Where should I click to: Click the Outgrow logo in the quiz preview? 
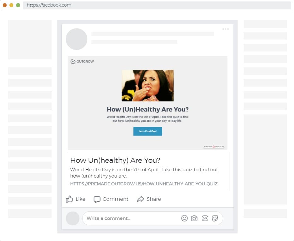[x=82, y=62]
